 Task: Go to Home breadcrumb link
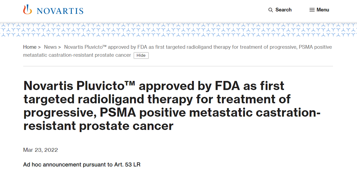click(x=30, y=47)
